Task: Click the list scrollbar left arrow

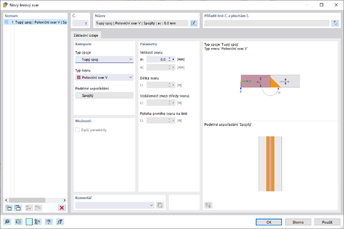Action: 6,200
